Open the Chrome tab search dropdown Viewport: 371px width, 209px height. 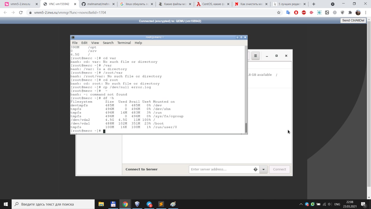[x=333, y=4]
